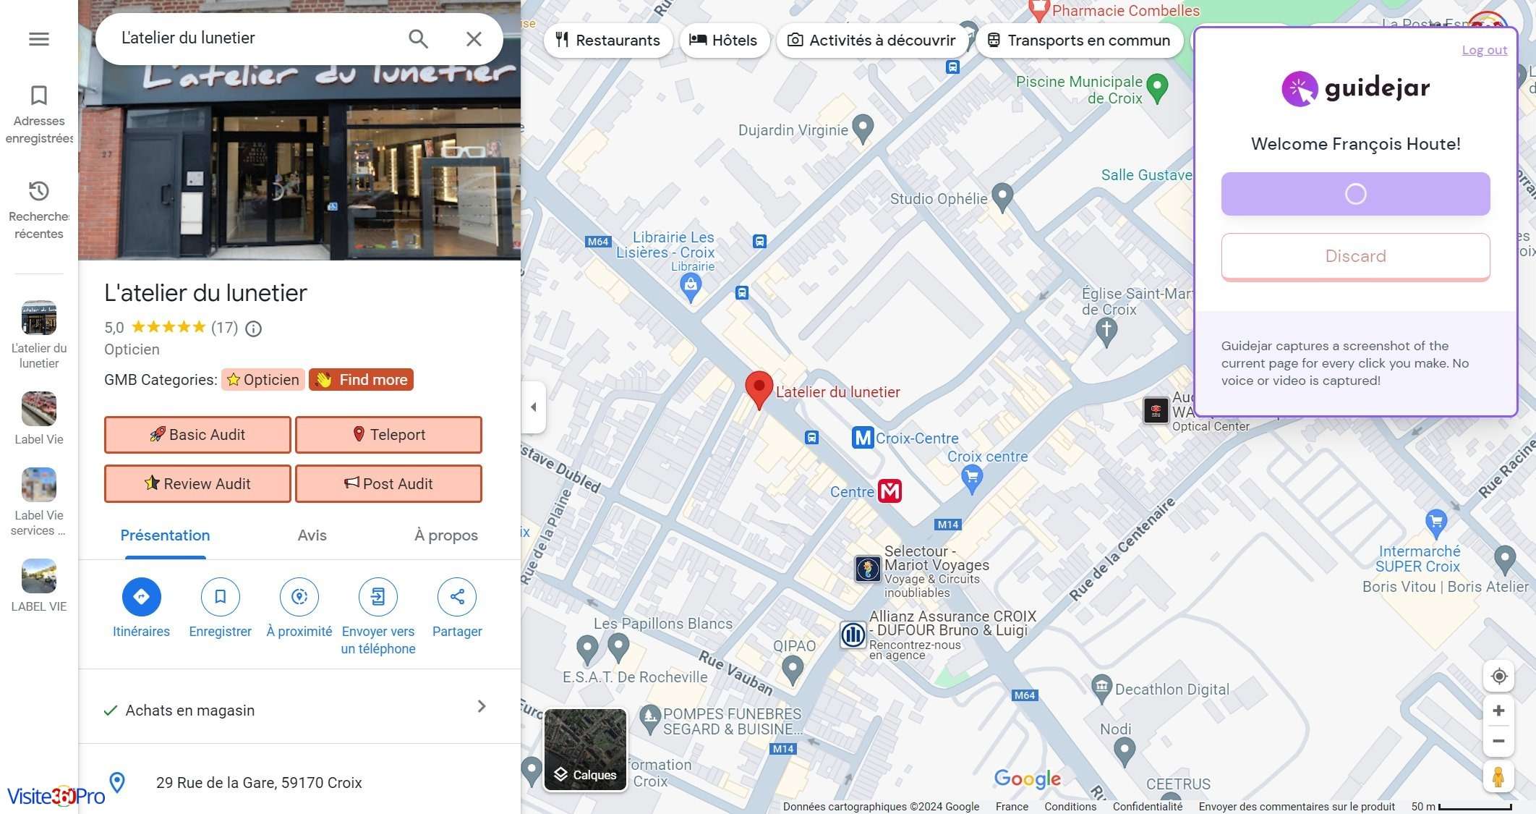This screenshot has height=814, width=1536.
Task: Click the Croix-Centre metro station icon
Action: [x=863, y=438]
